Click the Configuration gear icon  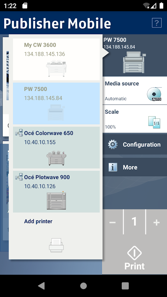113,144
